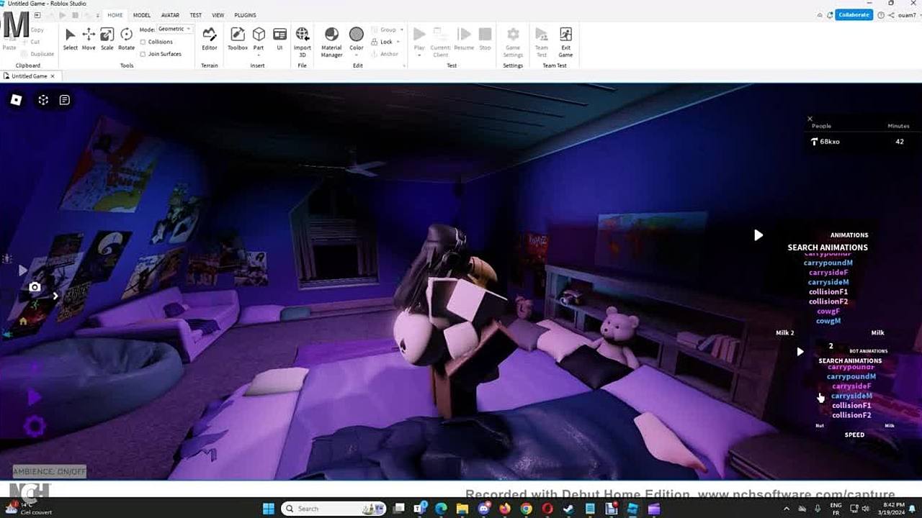This screenshot has height=518, width=922.
Task: Toggle the AMBIENCE ON/OFF control
Action: click(x=49, y=472)
